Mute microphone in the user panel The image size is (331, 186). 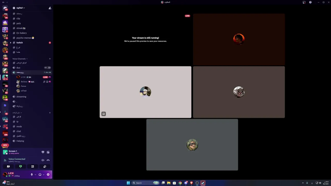click(32, 175)
